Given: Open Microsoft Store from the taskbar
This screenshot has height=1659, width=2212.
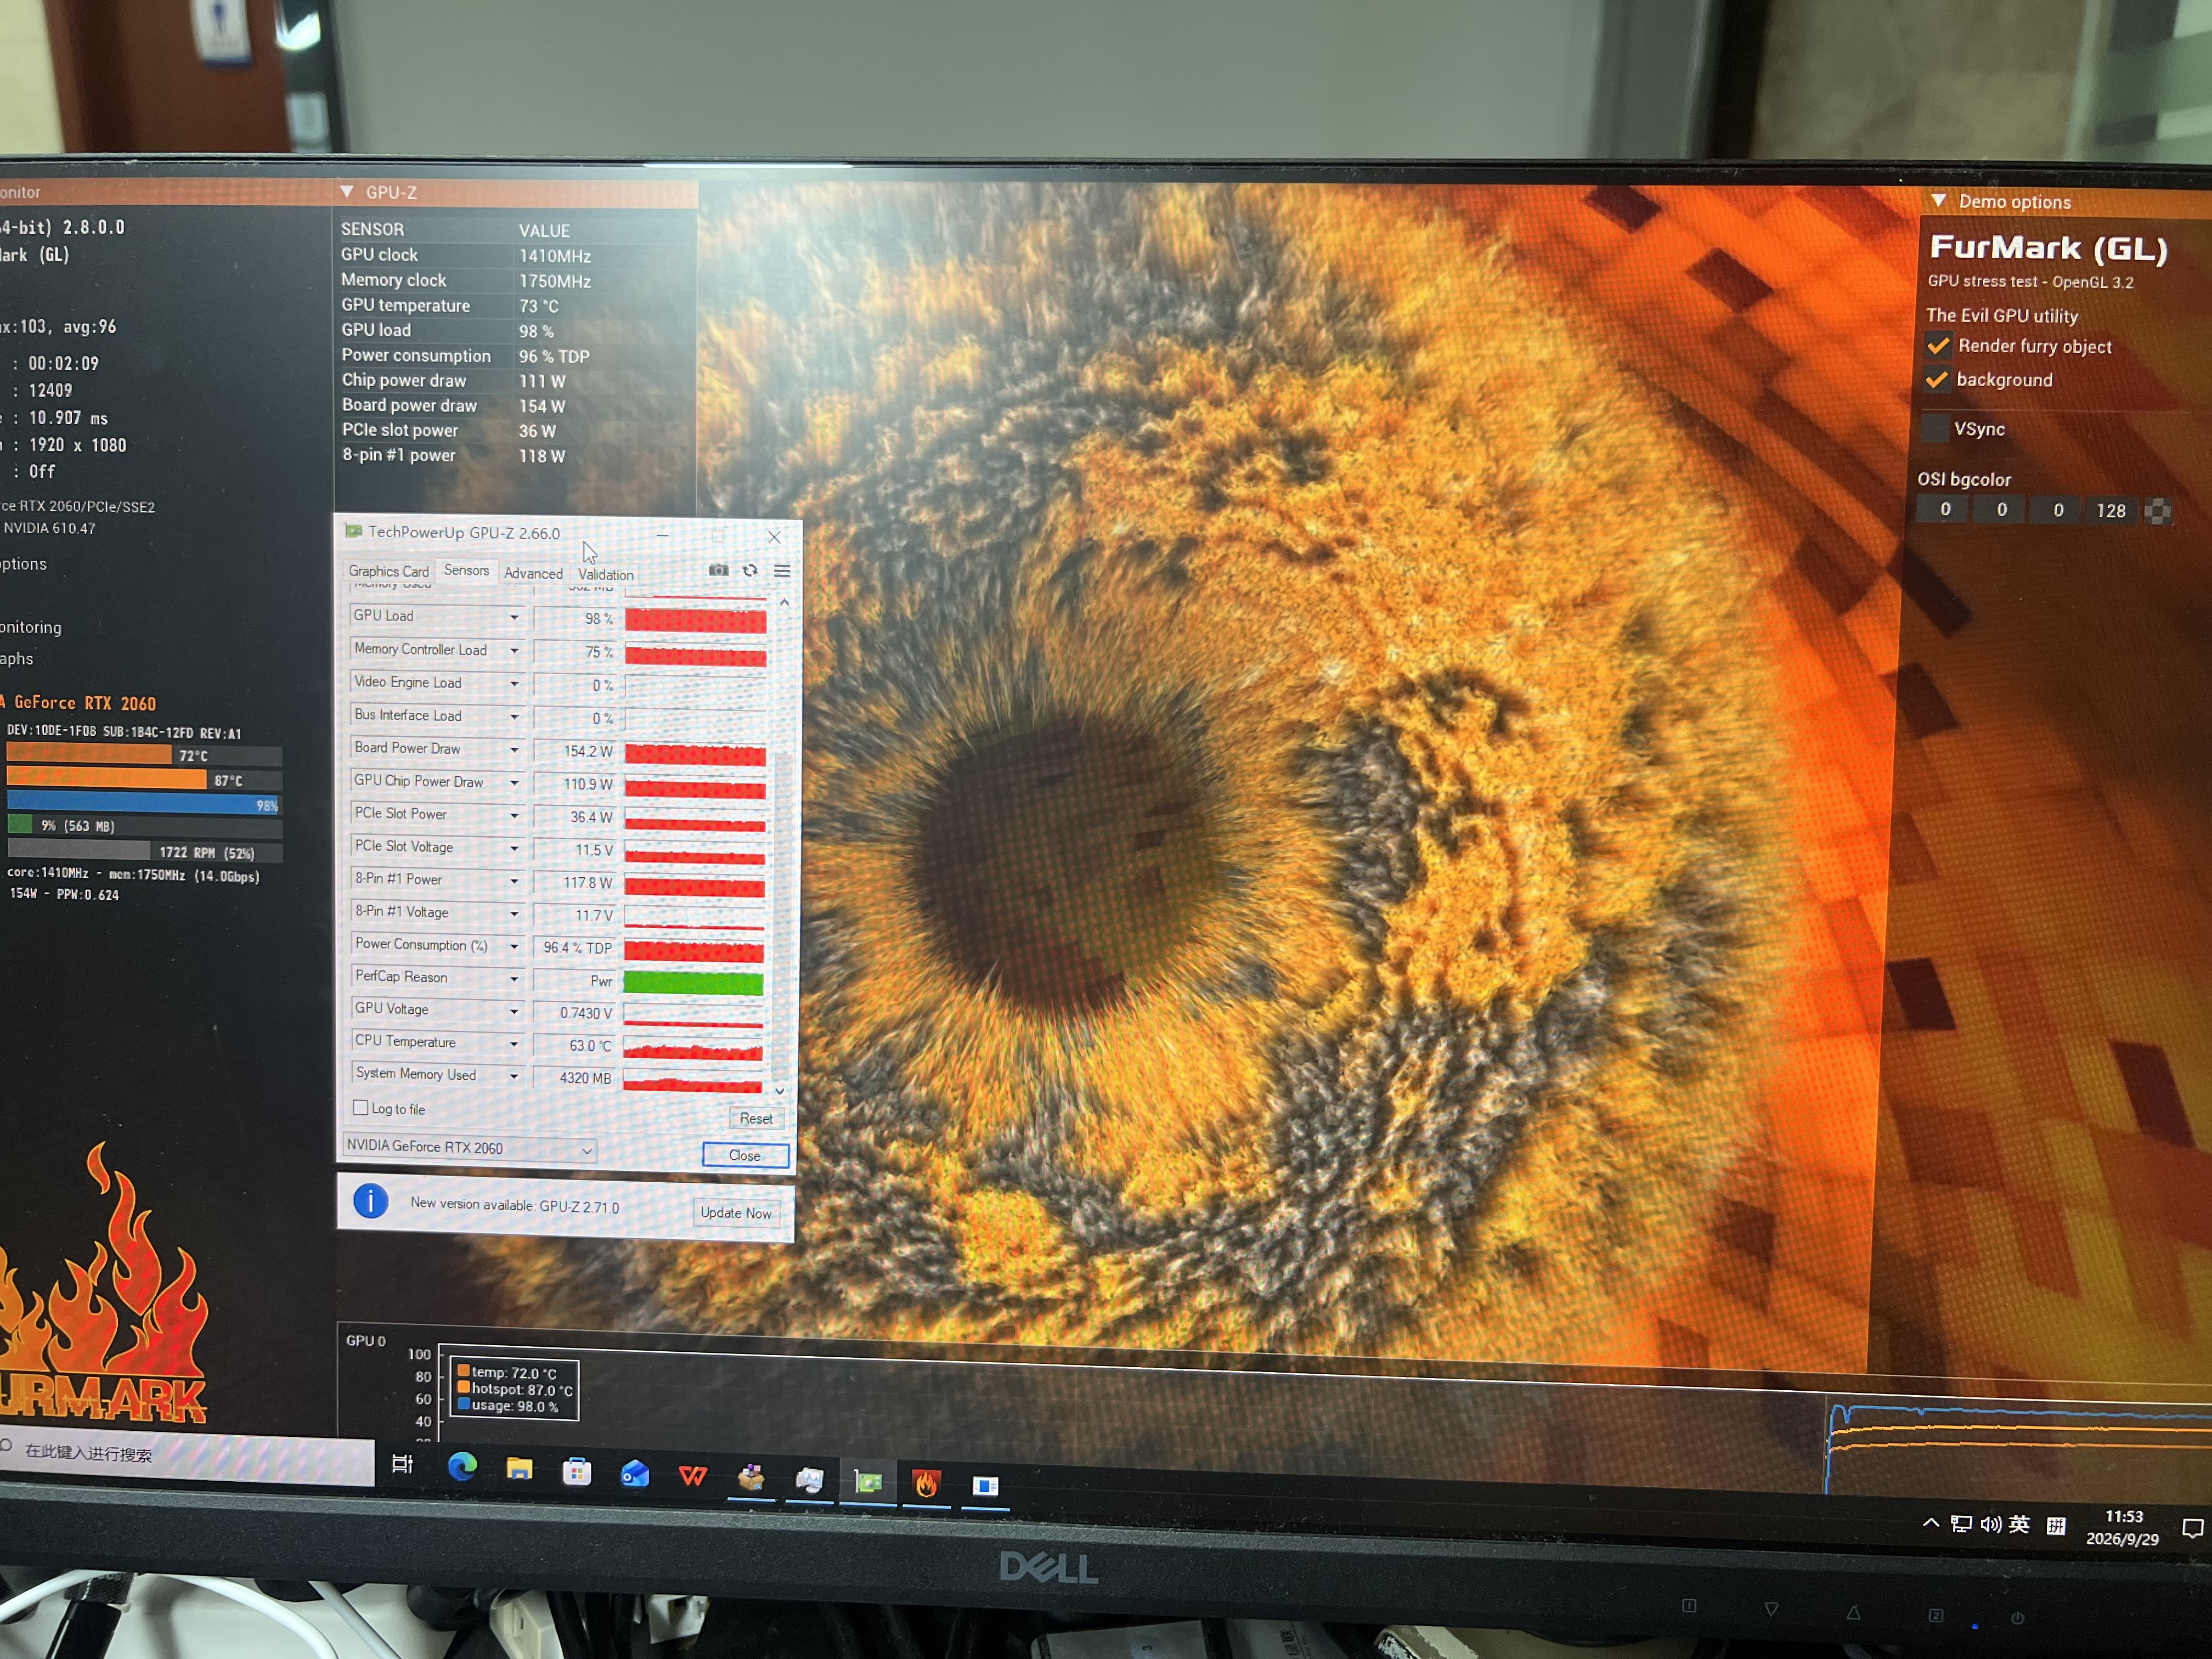Looking at the screenshot, I should coord(577,1472).
